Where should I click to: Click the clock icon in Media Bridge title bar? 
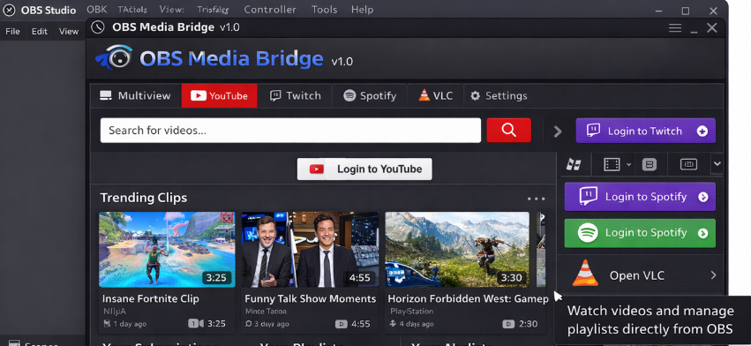pyautogui.click(x=98, y=27)
